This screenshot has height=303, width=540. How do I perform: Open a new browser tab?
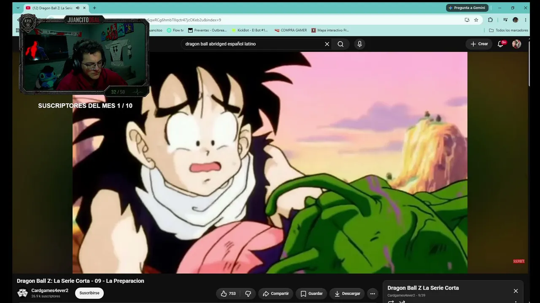pos(94,8)
